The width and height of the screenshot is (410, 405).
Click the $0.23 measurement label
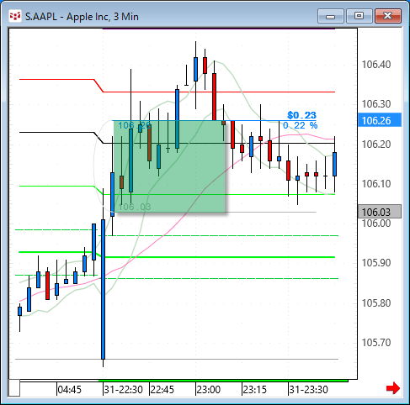[x=301, y=115]
